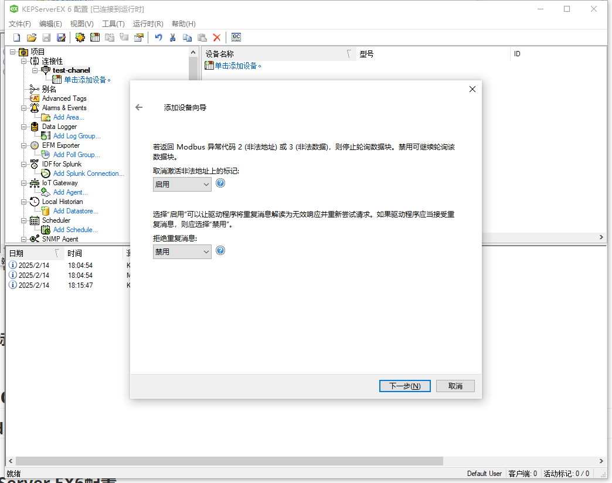Click the Add Splunk Connection... link
The width and height of the screenshot is (612, 483).
89,174
